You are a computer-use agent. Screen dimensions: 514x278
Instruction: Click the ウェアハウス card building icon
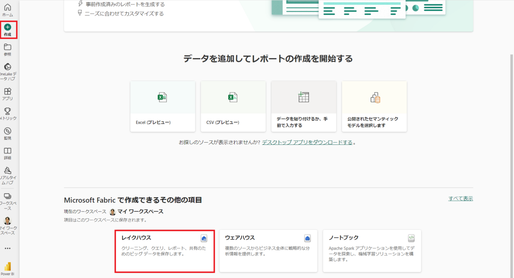pyautogui.click(x=308, y=238)
